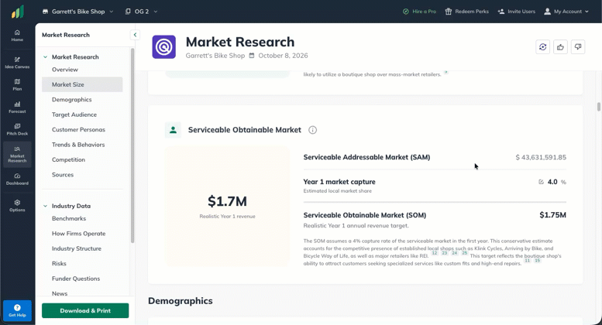This screenshot has width=602, height=325.
Task: Click the Get Help button
Action: tap(17, 310)
